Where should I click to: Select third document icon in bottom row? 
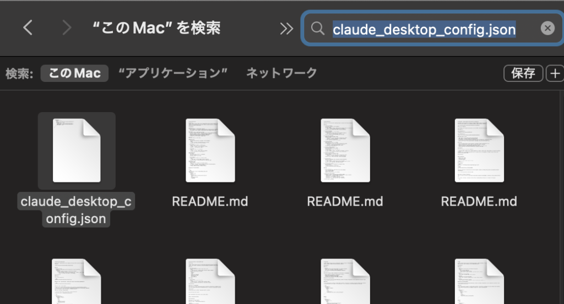coord(345,281)
